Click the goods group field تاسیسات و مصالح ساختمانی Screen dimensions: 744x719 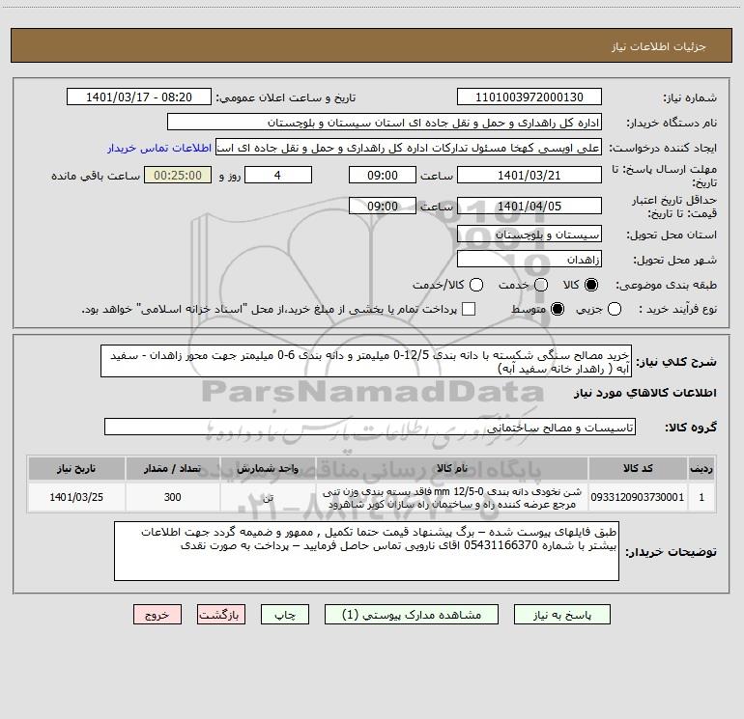[x=370, y=428]
